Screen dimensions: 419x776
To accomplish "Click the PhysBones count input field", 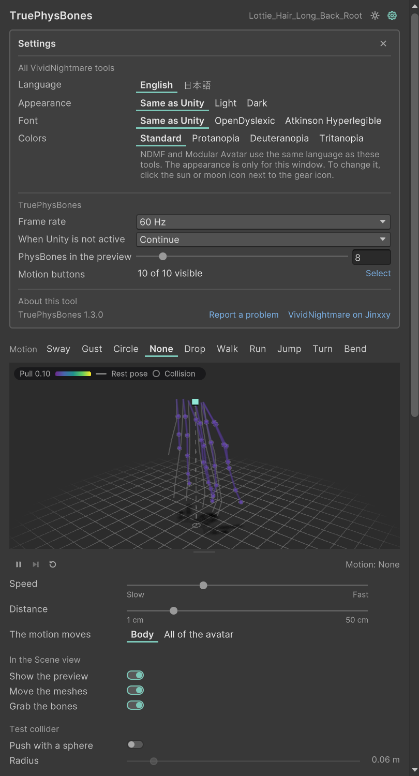I will pos(371,257).
